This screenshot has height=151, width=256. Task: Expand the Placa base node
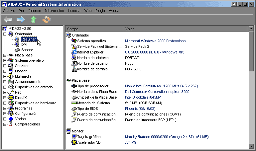point(5,55)
